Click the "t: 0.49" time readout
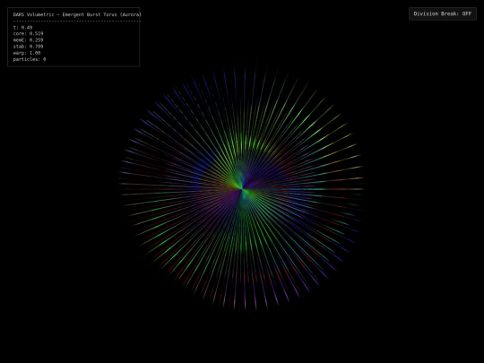 (x=22, y=28)
